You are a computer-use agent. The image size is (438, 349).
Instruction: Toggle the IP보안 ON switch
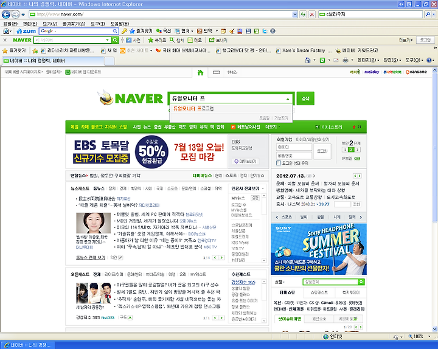point(357,158)
